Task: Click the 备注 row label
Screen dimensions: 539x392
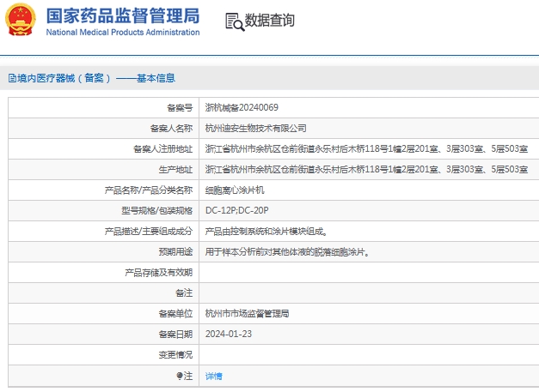Action: tap(184, 293)
